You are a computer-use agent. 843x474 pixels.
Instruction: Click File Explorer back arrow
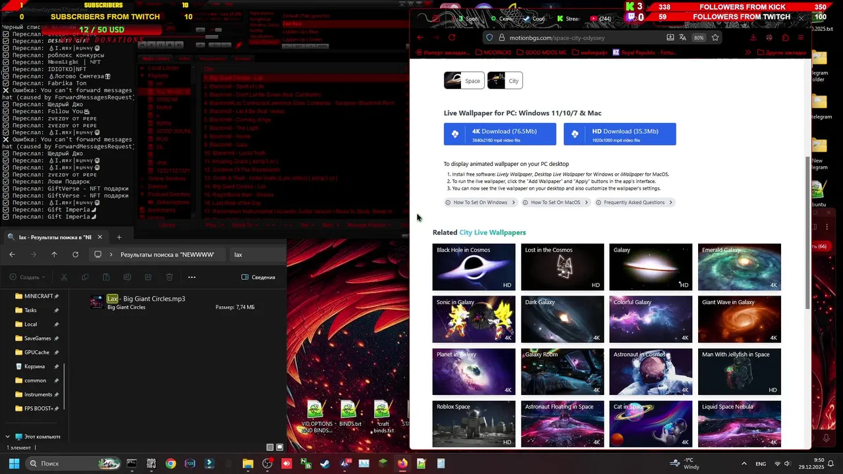(12, 255)
